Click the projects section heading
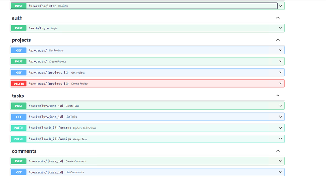Viewport: 326px width, 183px height. 21,40
